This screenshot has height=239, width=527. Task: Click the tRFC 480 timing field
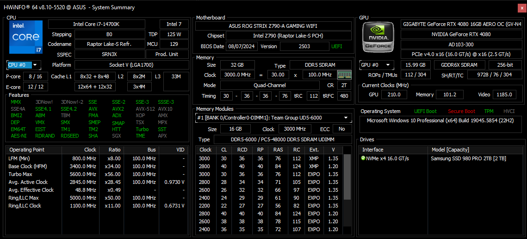tap(343, 96)
